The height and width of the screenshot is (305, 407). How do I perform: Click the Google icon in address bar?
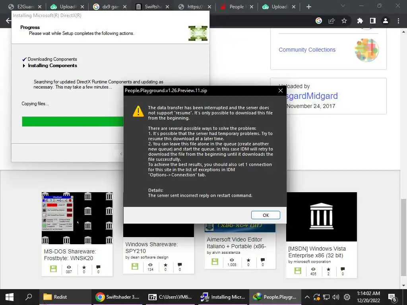click(319, 21)
